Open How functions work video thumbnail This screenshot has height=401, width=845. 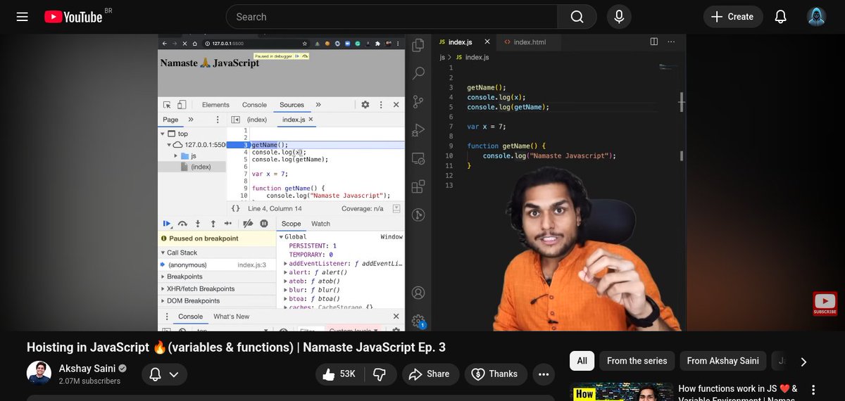point(621,392)
